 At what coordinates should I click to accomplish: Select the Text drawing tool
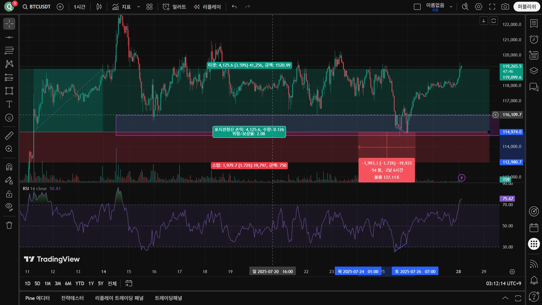pos(9,104)
